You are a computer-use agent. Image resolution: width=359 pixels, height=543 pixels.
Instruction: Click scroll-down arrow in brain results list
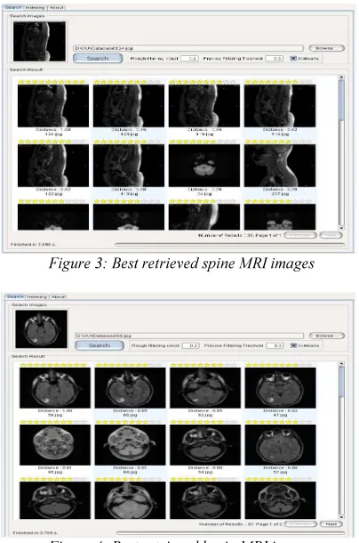(x=341, y=517)
